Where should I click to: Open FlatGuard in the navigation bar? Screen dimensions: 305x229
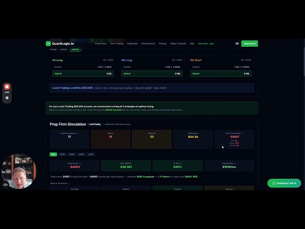pyautogui.click(x=132, y=43)
